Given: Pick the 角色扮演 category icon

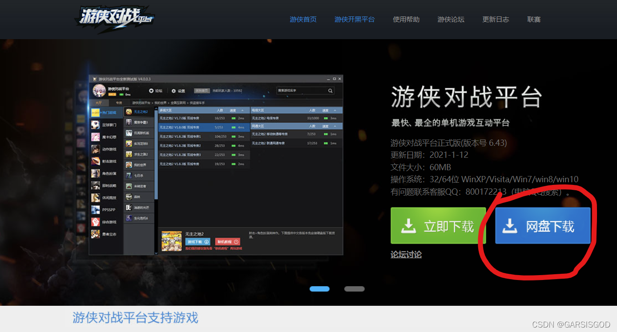Looking at the screenshot, I should coord(96,173).
